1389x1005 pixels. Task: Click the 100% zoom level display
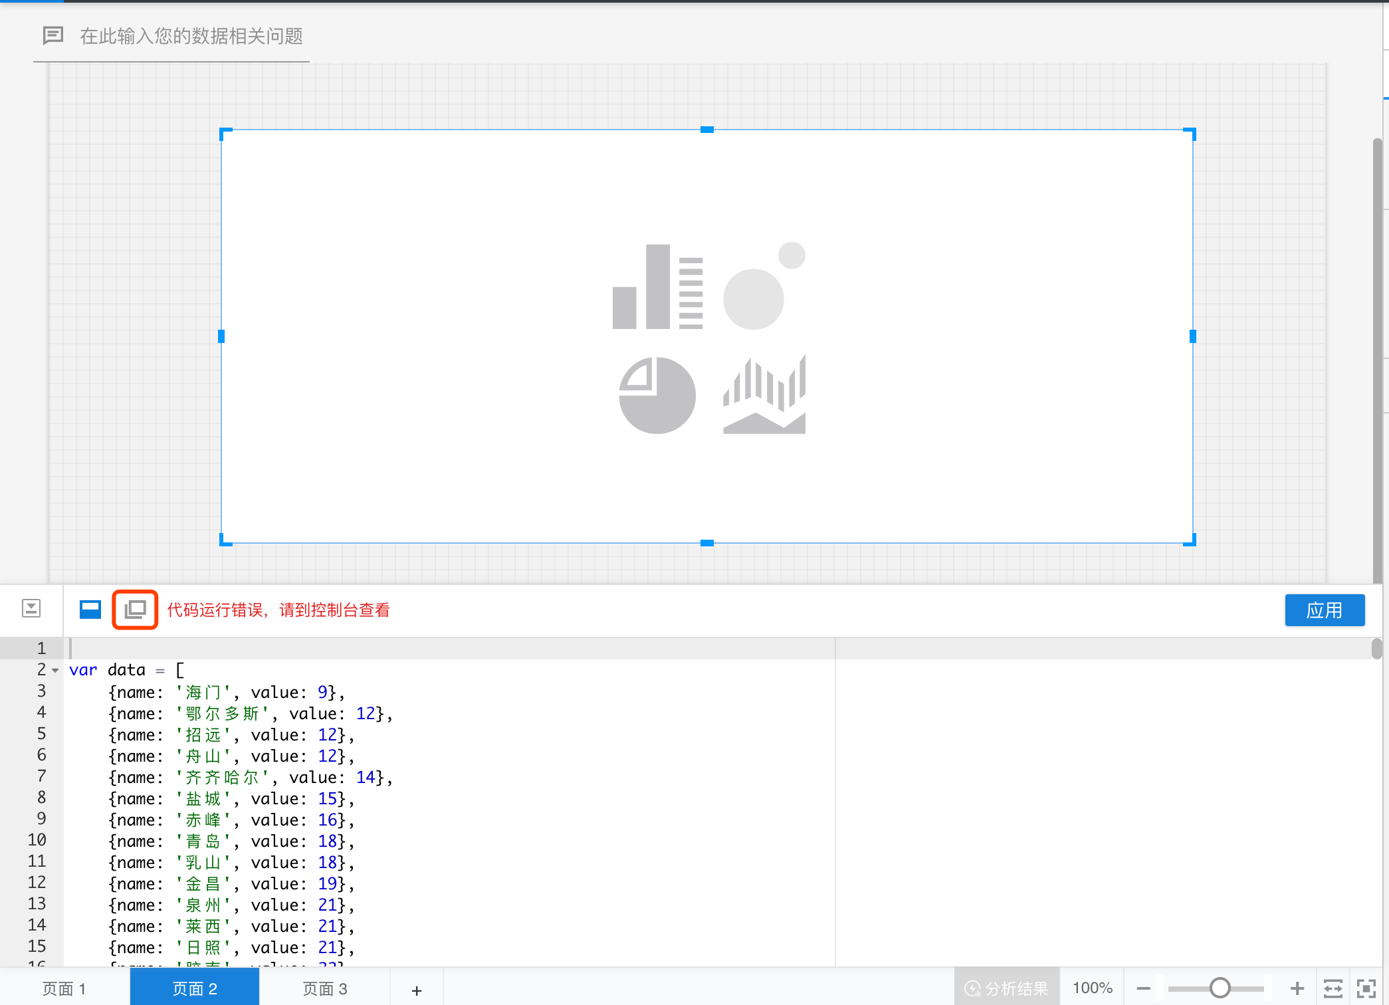[1092, 988]
